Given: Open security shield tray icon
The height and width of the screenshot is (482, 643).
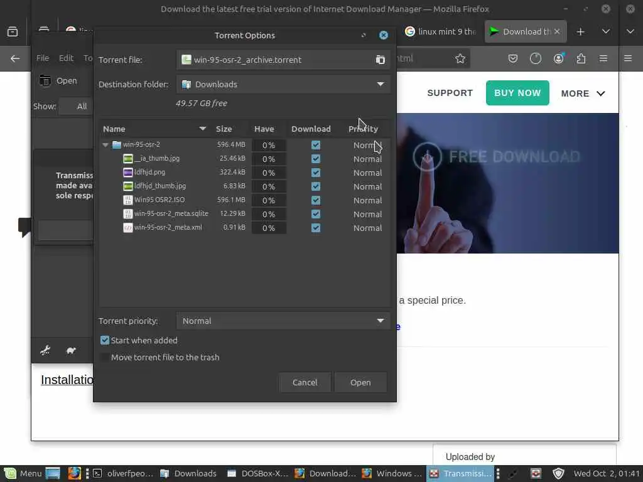Looking at the screenshot, I should 558,474.
